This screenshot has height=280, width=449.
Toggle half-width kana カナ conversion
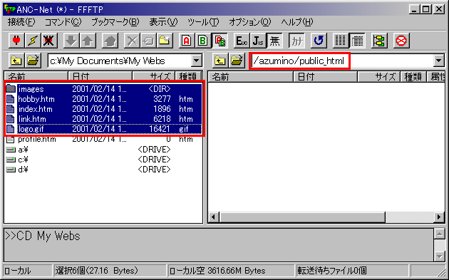tap(296, 41)
